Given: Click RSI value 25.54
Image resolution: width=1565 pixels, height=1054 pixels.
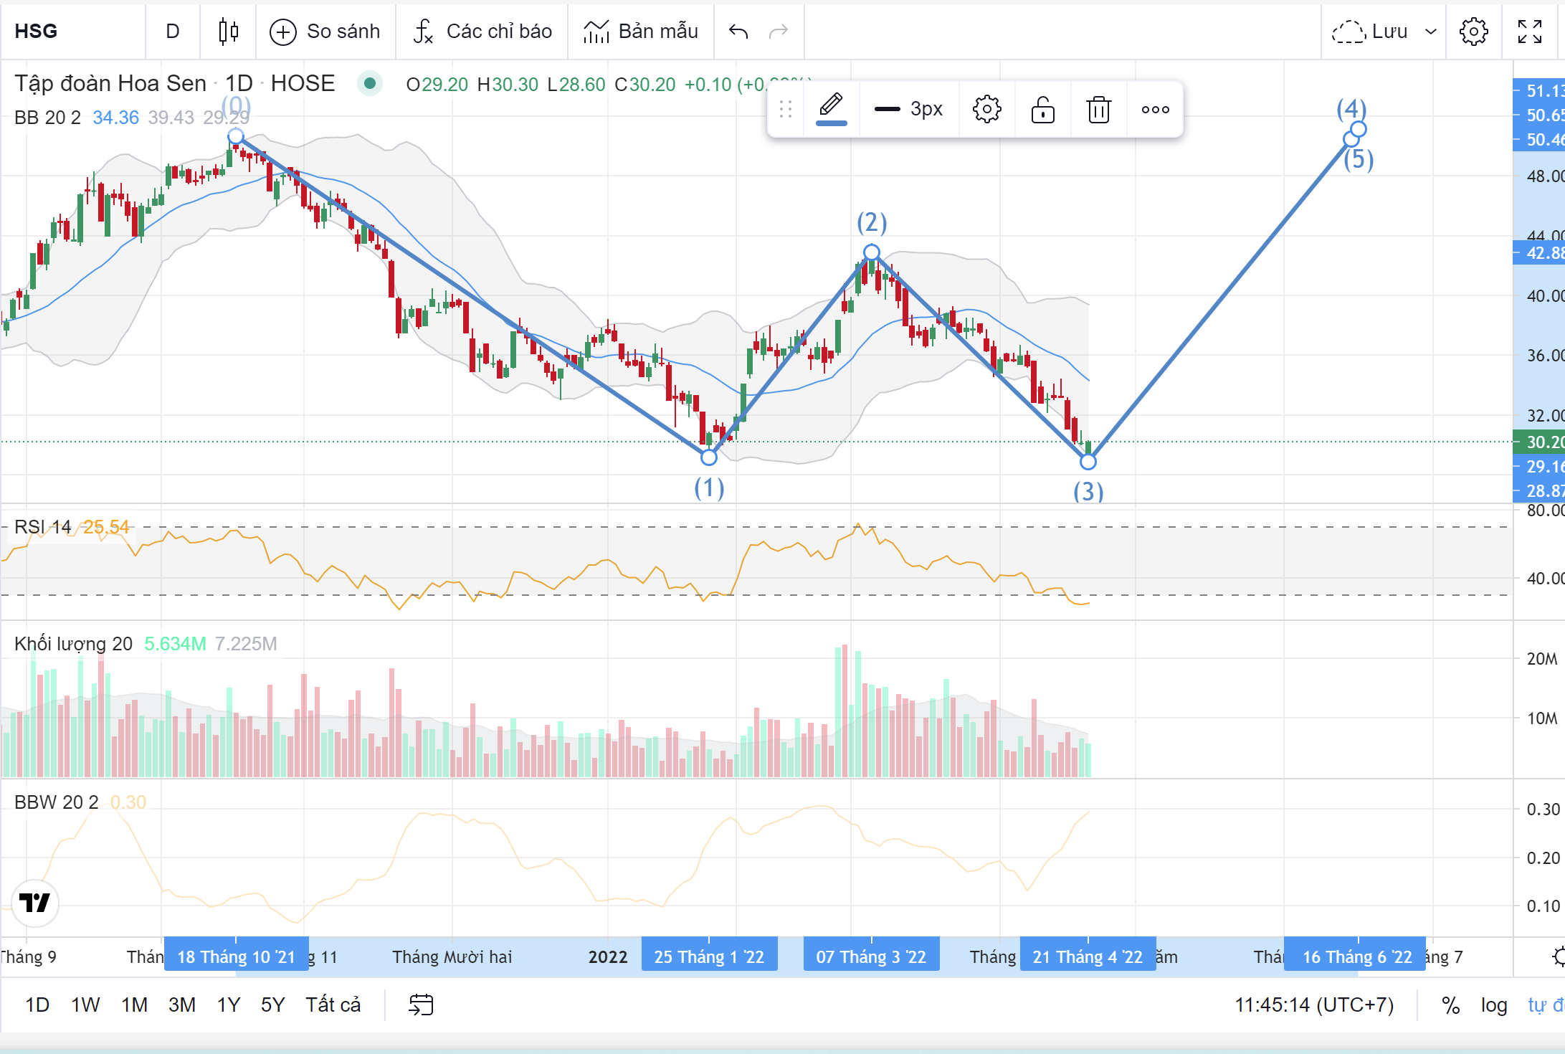Looking at the screenshot, I should (106, 527).
